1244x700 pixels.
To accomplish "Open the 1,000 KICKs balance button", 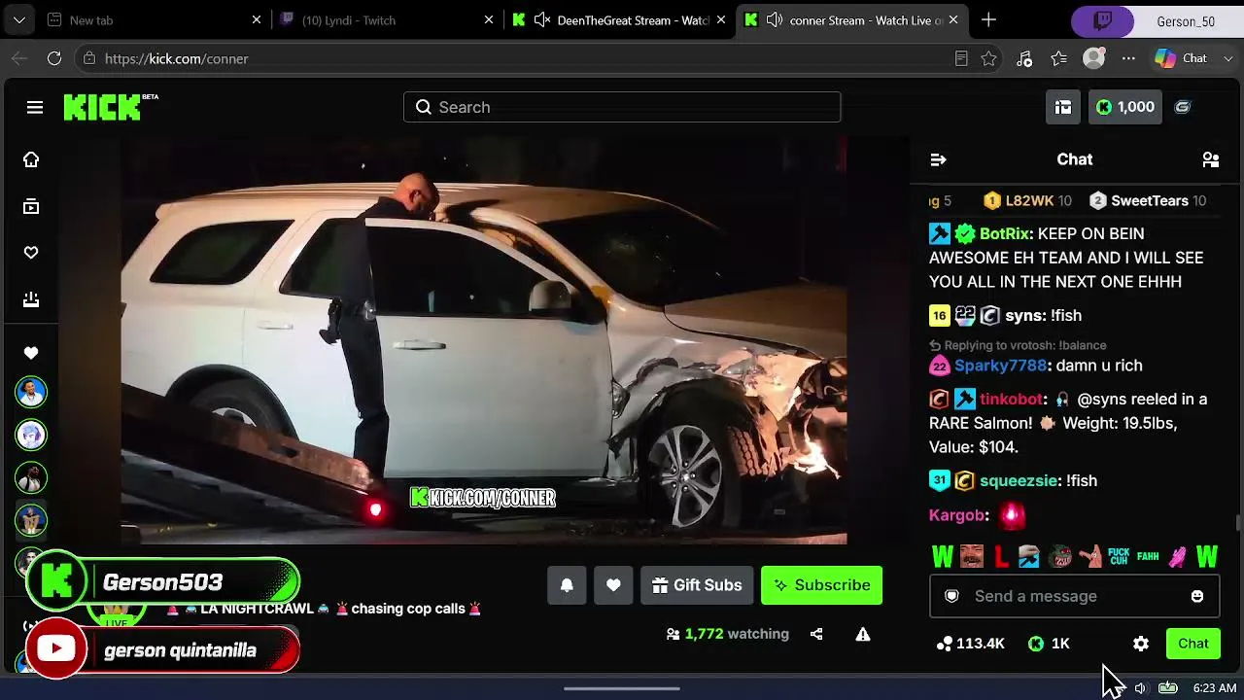I will (1125, 107).
